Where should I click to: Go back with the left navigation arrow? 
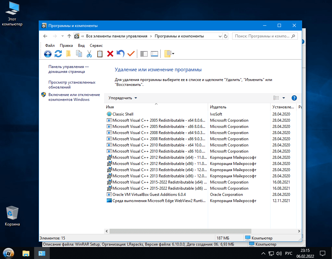click(x=45, y=36)
